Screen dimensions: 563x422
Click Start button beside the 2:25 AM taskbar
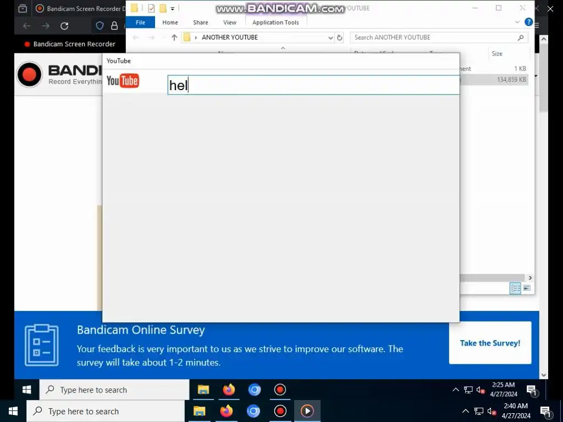26,390
